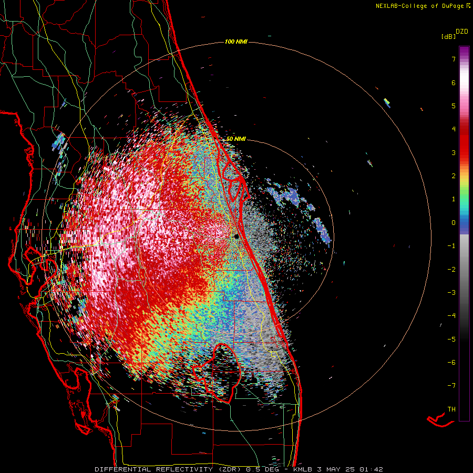Click the Lake Okeechobee red outline
Screen dimensions: 473x473
coord(218,374)
